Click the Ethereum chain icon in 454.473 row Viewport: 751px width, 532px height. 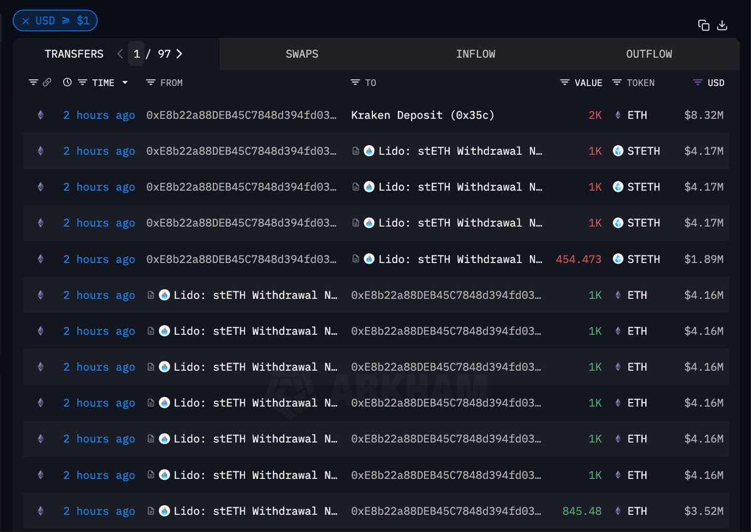click(41, 259)
